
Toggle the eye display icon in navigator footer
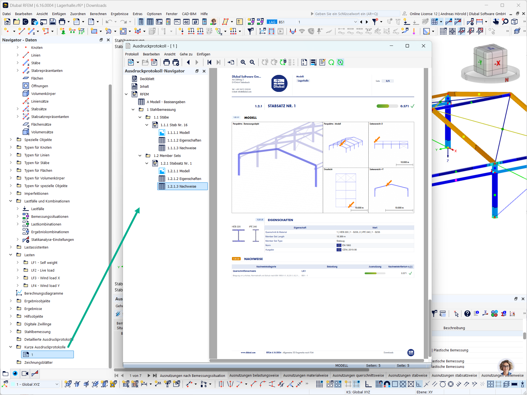coord(15,373)
